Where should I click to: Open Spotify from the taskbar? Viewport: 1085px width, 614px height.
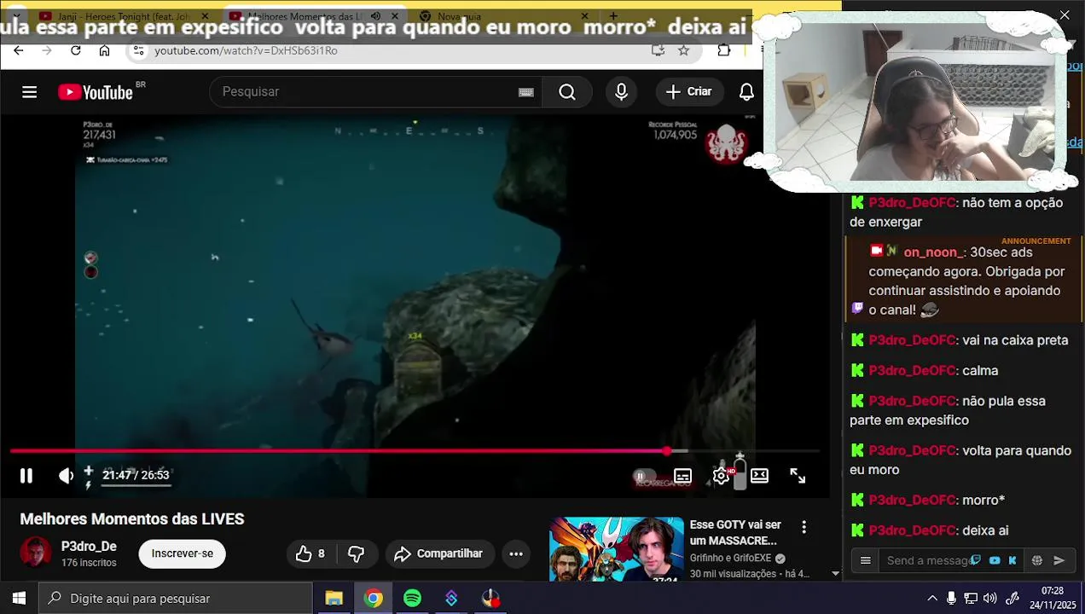412,599
